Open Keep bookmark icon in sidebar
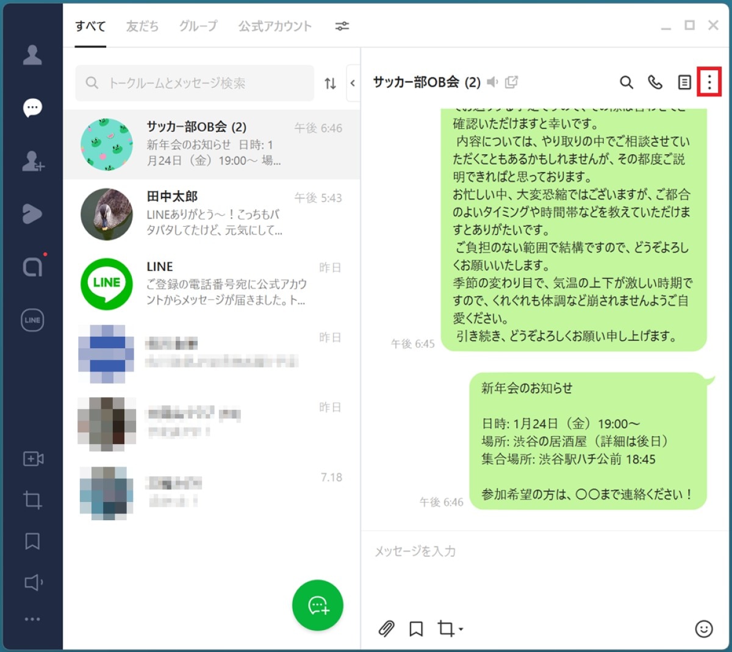This screenshot has width=732, height=652. [32, 541]
